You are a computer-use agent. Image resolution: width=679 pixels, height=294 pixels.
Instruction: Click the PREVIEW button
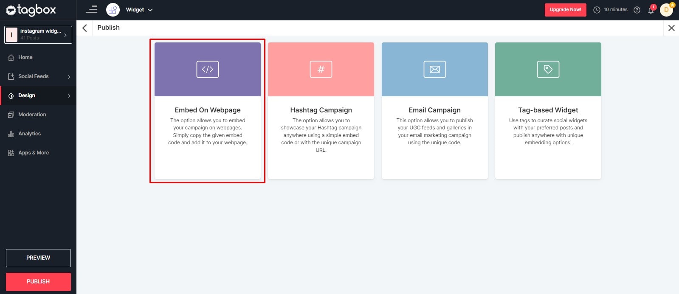(x=38, y=258)
